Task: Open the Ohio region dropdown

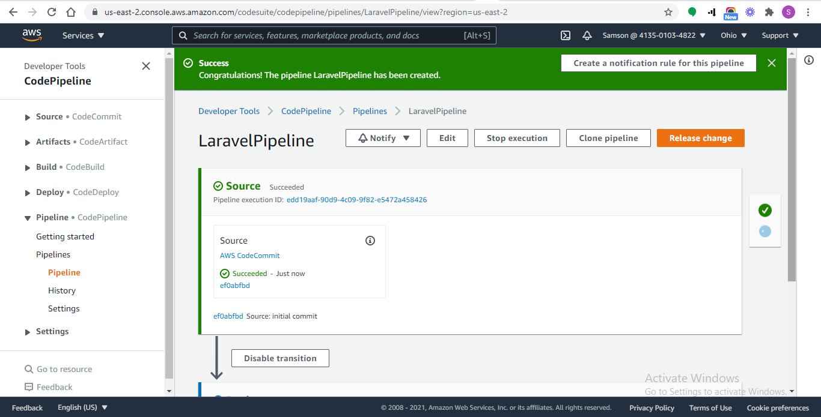Action: click(734, 35)
